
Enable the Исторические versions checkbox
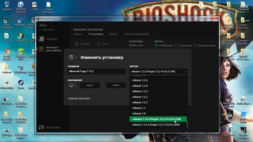(196, 46)
